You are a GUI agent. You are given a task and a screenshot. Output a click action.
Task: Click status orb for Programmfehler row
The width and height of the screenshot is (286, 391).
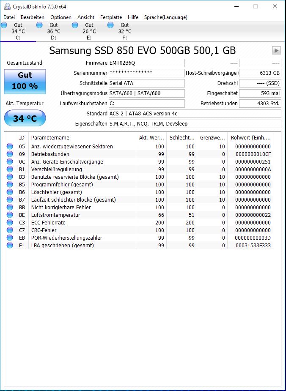click(10, 185)
